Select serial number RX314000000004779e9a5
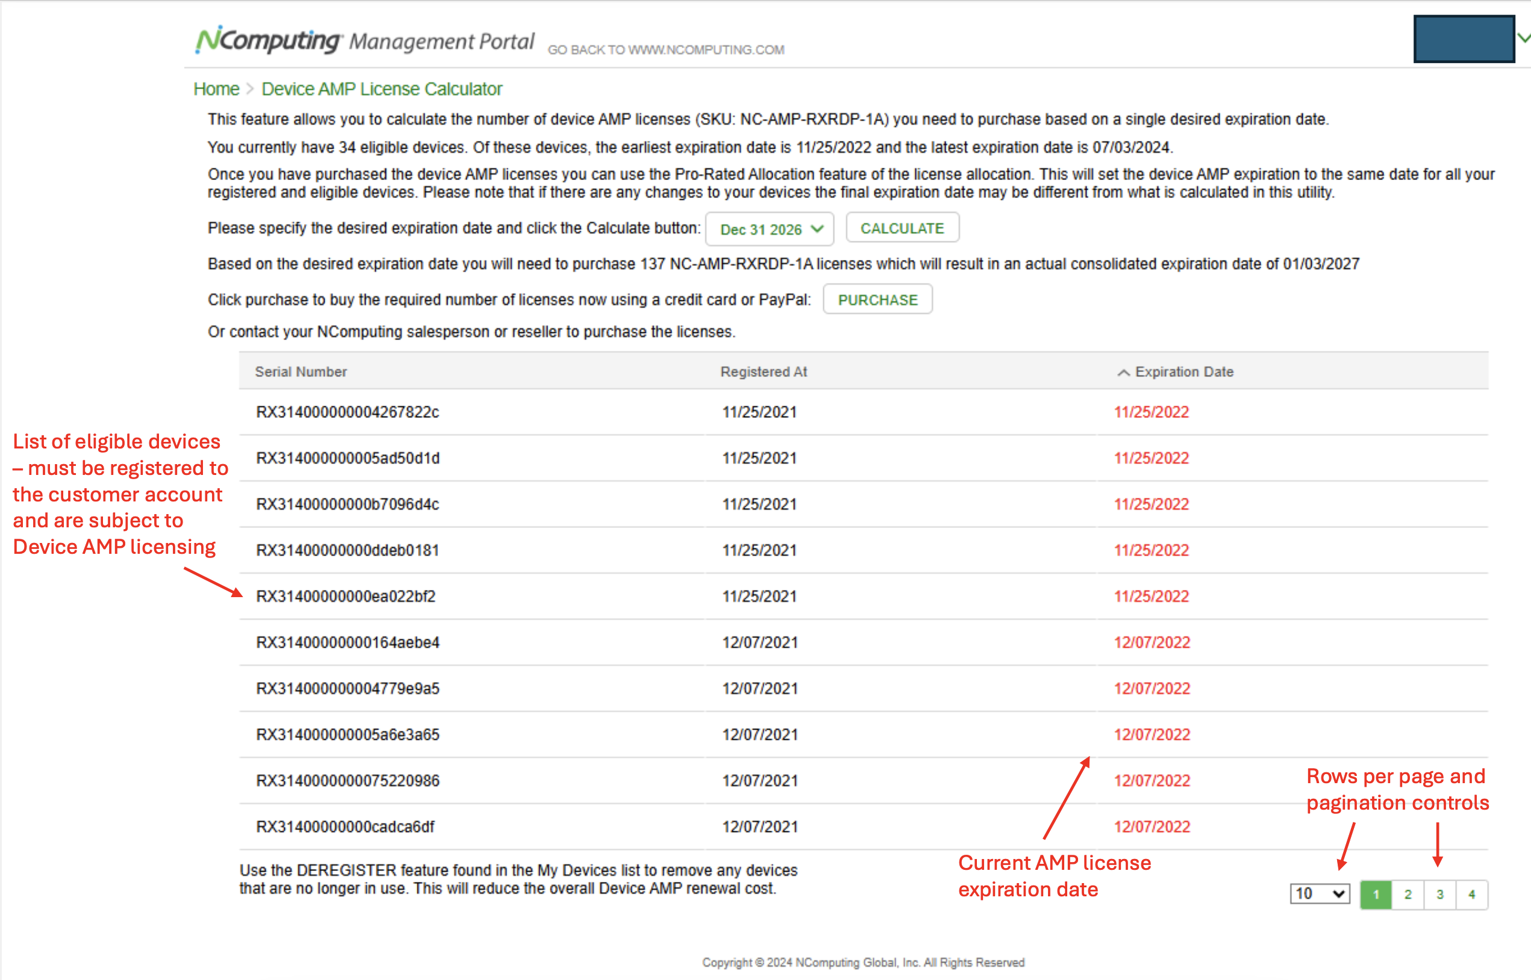 (348, 689)
